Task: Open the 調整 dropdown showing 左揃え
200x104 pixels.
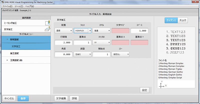Action: [x=82, y=54]
